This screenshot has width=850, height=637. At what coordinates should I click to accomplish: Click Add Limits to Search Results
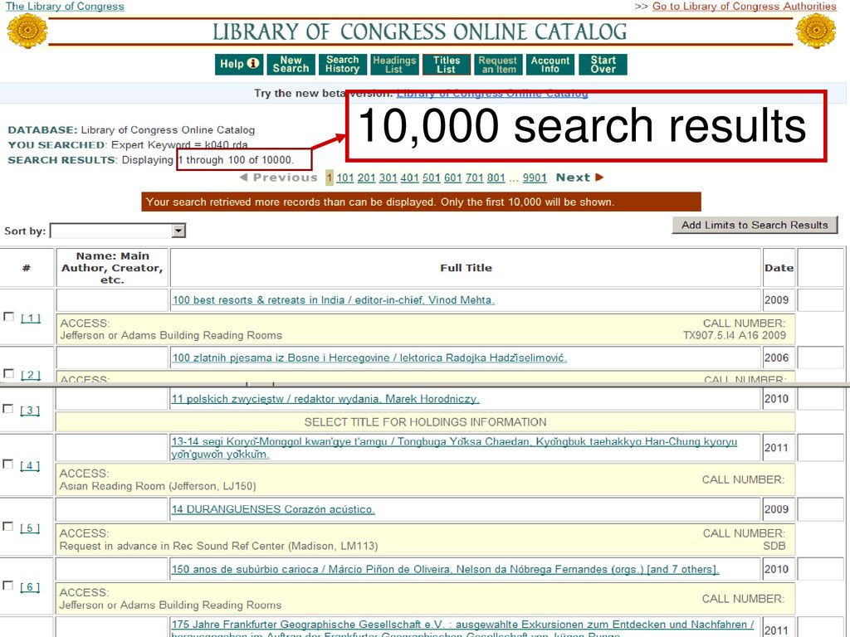755,225
